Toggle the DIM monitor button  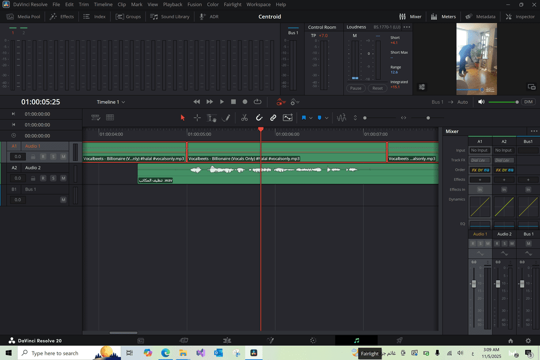528,102
